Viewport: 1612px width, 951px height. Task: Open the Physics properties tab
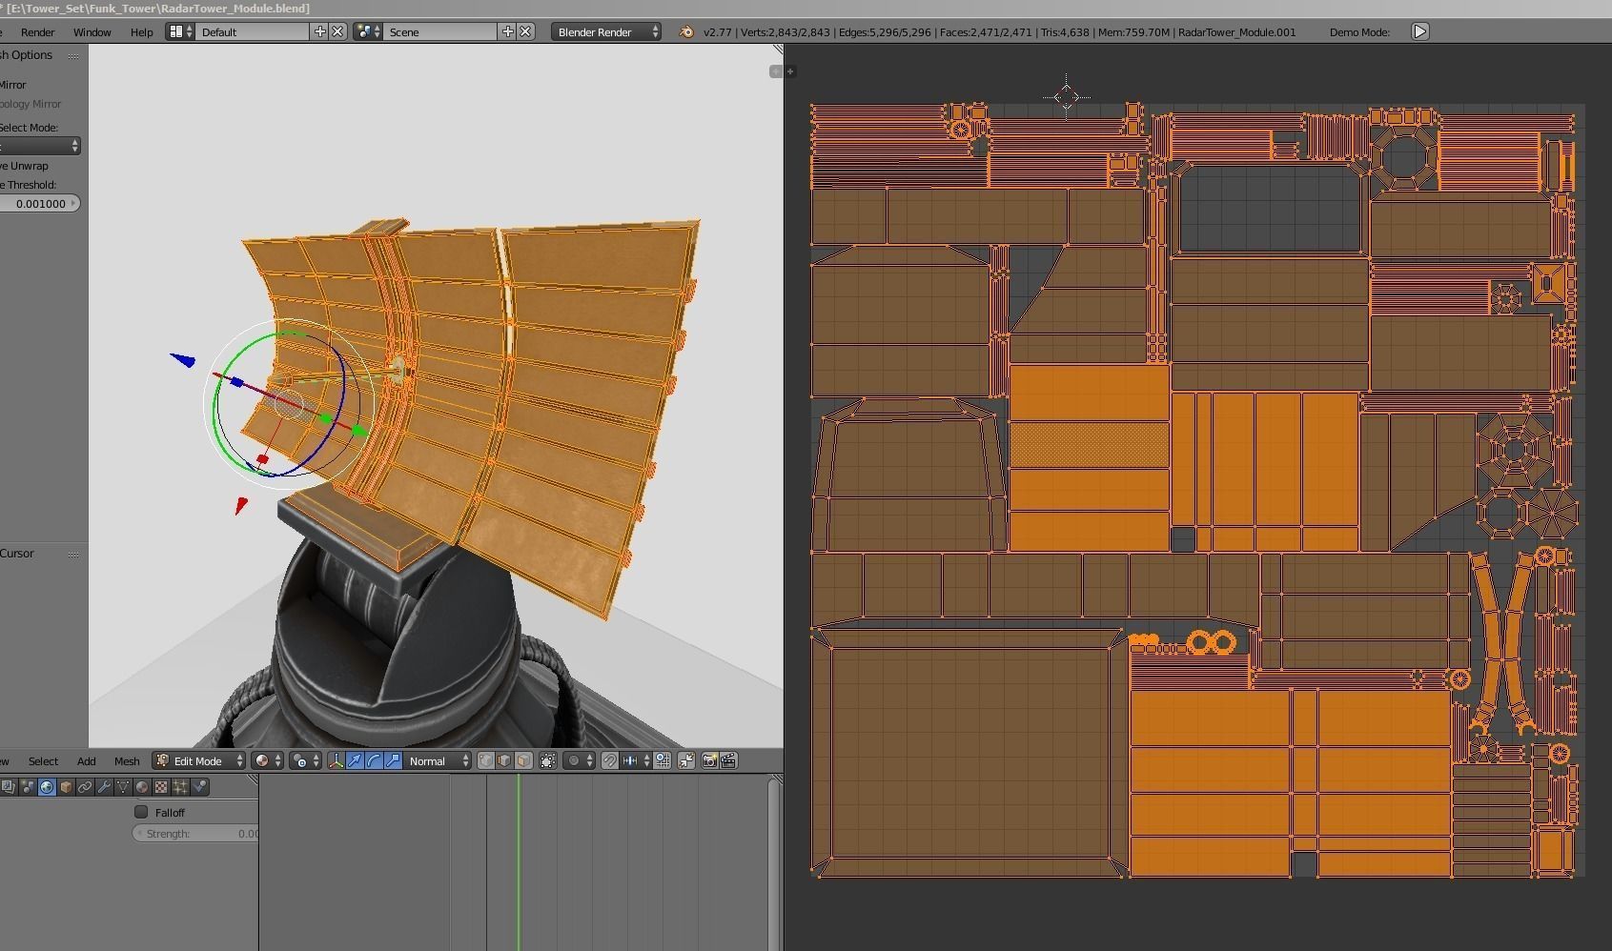199,787
